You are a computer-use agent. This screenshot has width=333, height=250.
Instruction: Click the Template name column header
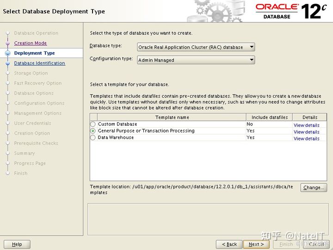[172, 117]
